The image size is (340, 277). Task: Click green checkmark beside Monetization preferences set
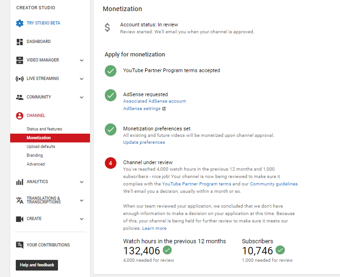pyautogui.click(x=110, y=129)
